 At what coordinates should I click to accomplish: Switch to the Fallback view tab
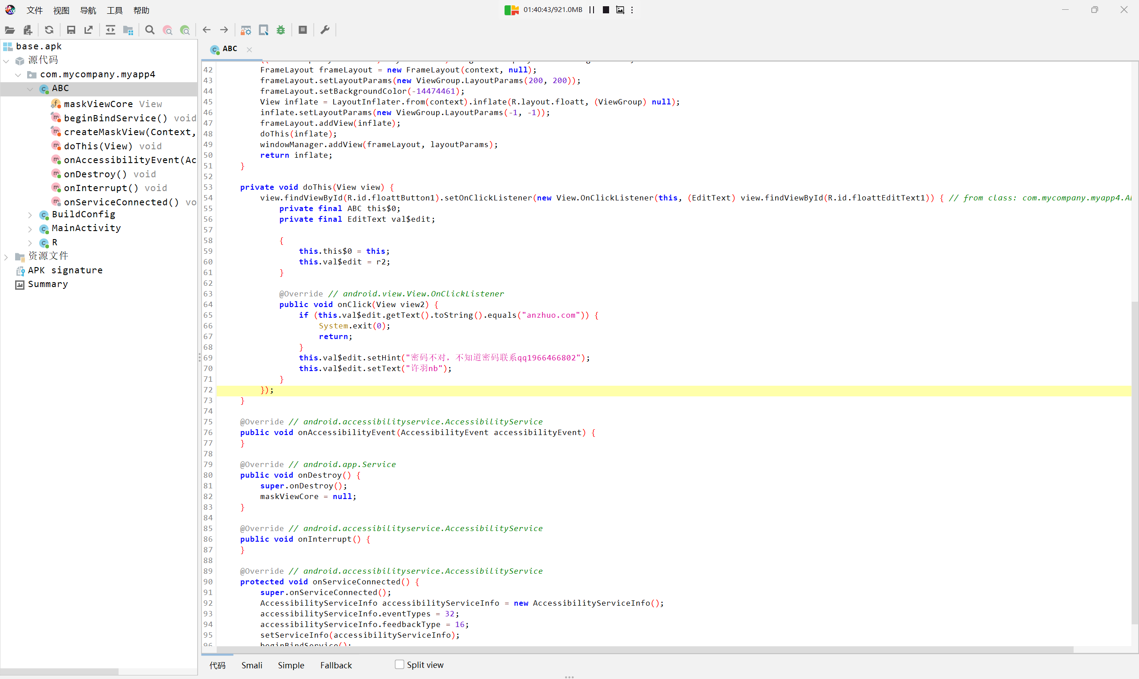tap(336, 665)
